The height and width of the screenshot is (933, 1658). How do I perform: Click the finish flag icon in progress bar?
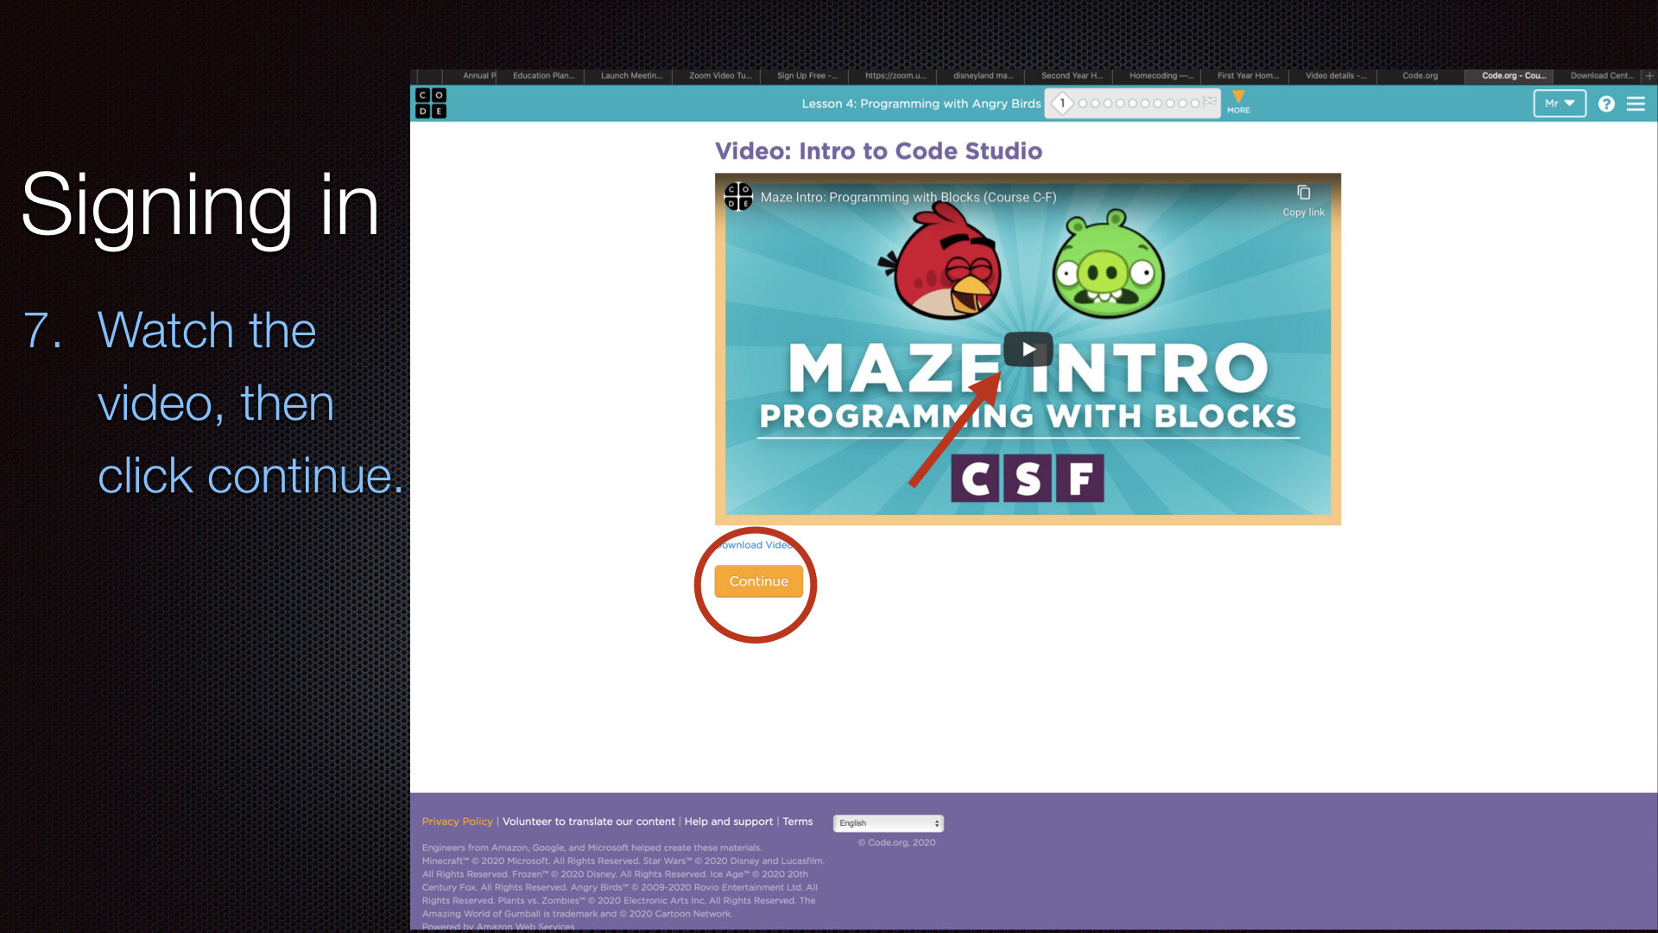tap(1210, 102)
